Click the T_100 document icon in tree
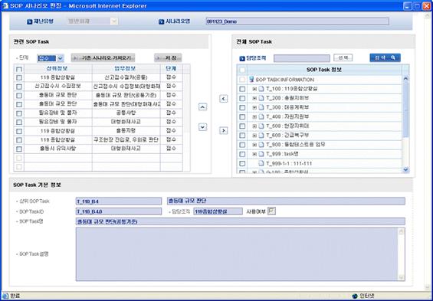 [261, 89]
